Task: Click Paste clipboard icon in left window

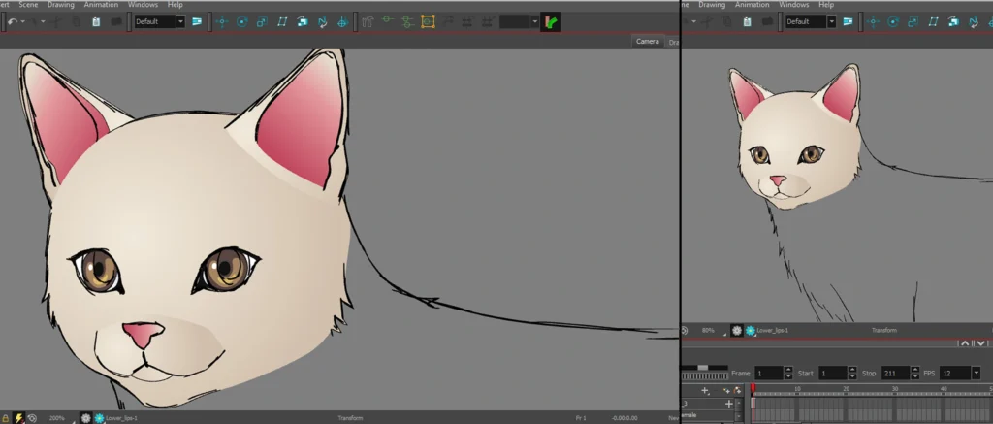Action: pyautogui.click(x=96, y=21)
